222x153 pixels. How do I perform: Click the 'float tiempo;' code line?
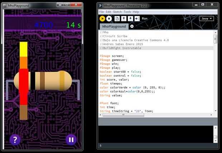coord(111,83)
